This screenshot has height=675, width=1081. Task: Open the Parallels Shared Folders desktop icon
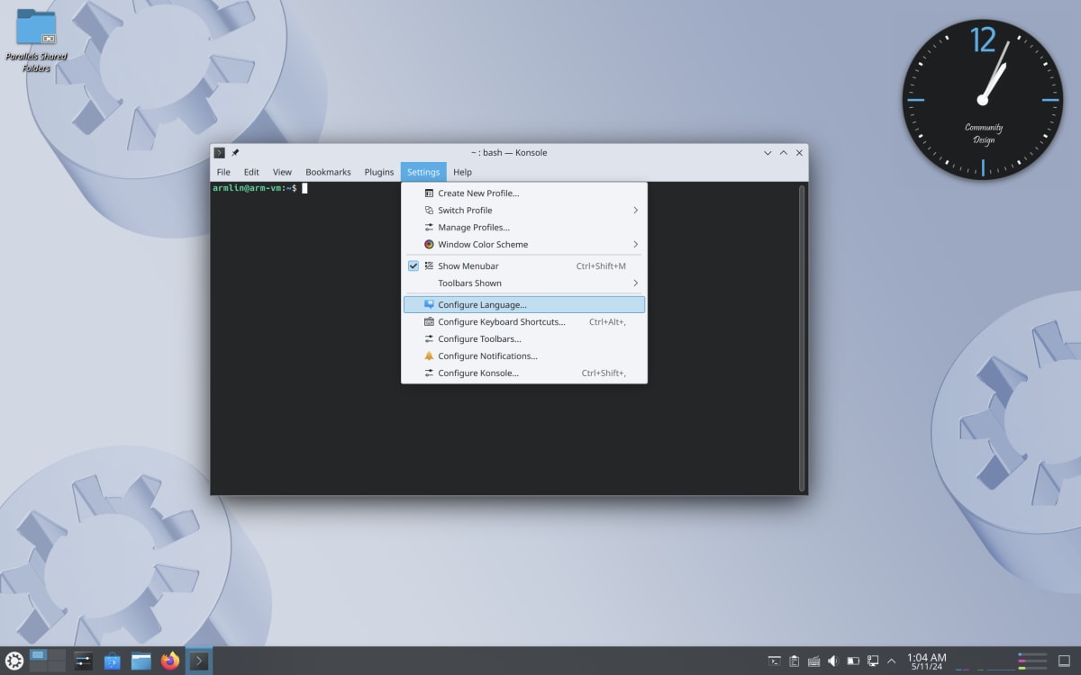click(36, 40)
